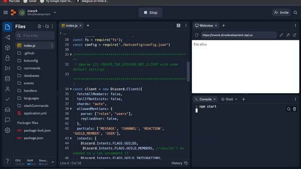Expand the inwork repl name dropdown
The width and height of the screenshot is (301, 169).
coord(55,13)
